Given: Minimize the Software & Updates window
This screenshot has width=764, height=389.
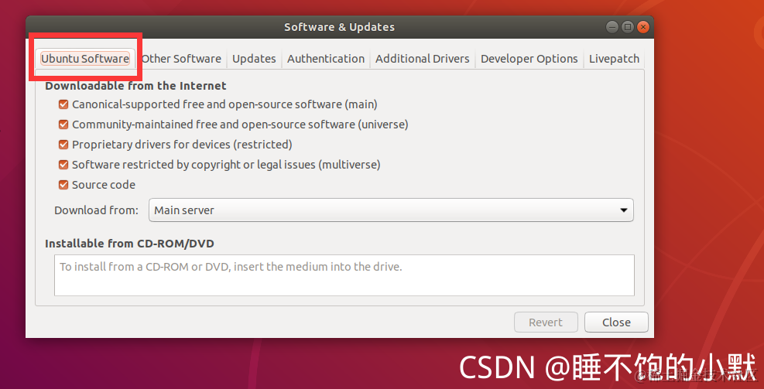Looking at the screenshot, I should (x=612, y=27).
